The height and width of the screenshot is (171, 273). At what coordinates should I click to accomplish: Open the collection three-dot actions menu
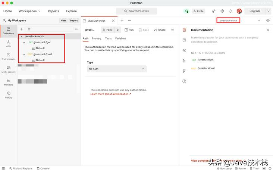pyautogui.click(x=172, y=30)
